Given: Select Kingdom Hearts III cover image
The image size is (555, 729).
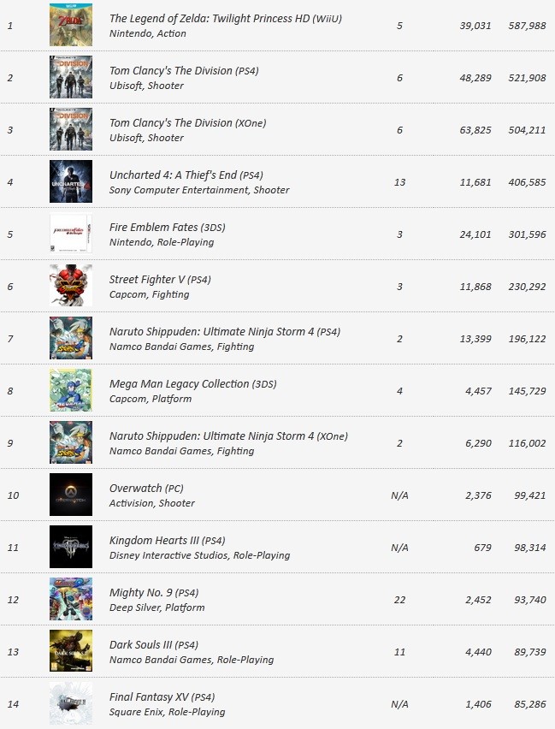Looking at the screenshot, I should tap(71, 547).
